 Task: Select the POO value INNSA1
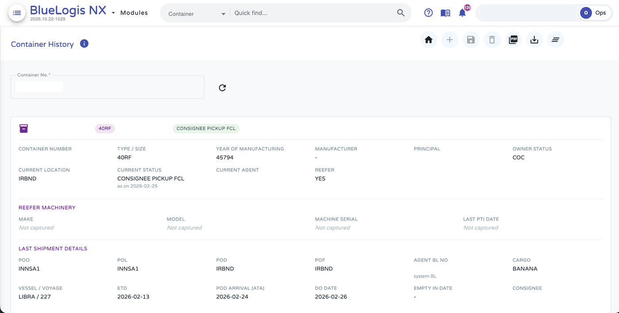(29, 269)
